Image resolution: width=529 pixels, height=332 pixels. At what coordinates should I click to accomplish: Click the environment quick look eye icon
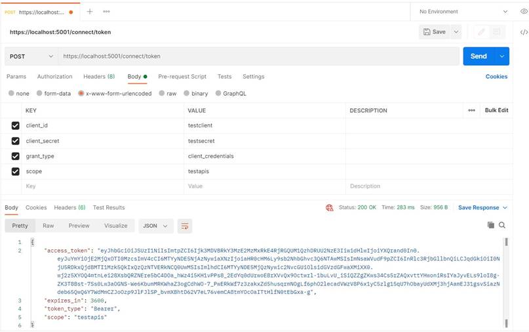point(524,12)
